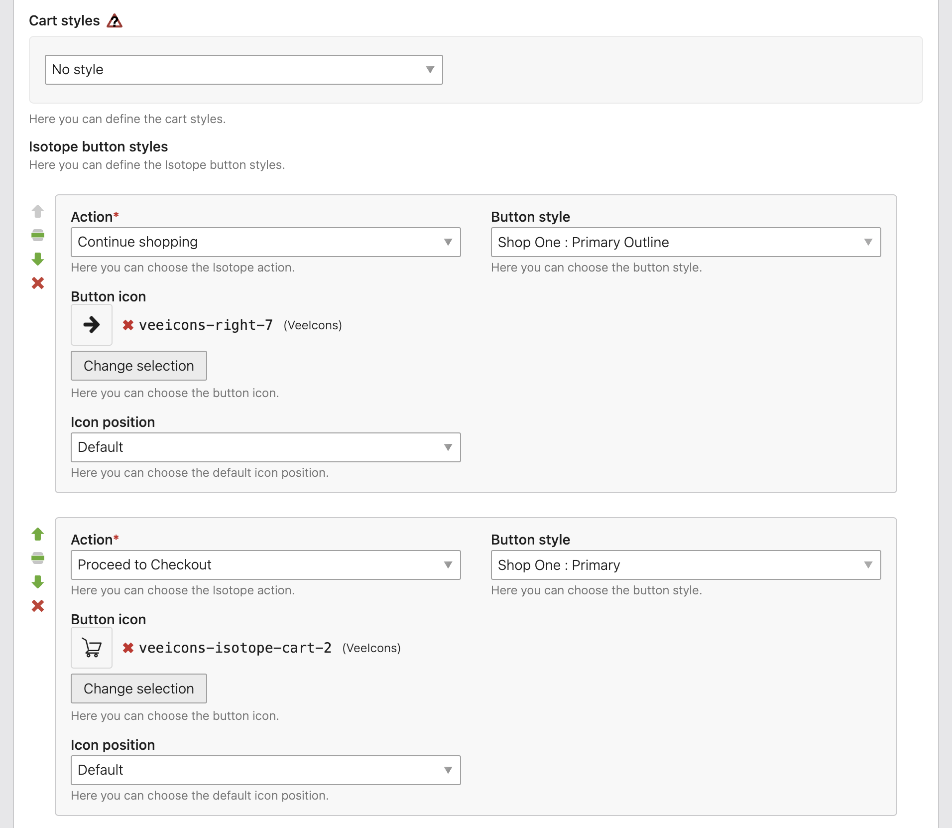Click the Cart styles warning help icon
The width and height of the screenshot is (952, 828).
115,21
